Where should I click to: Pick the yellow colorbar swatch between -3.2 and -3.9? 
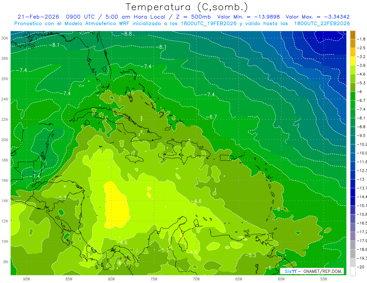353,61
